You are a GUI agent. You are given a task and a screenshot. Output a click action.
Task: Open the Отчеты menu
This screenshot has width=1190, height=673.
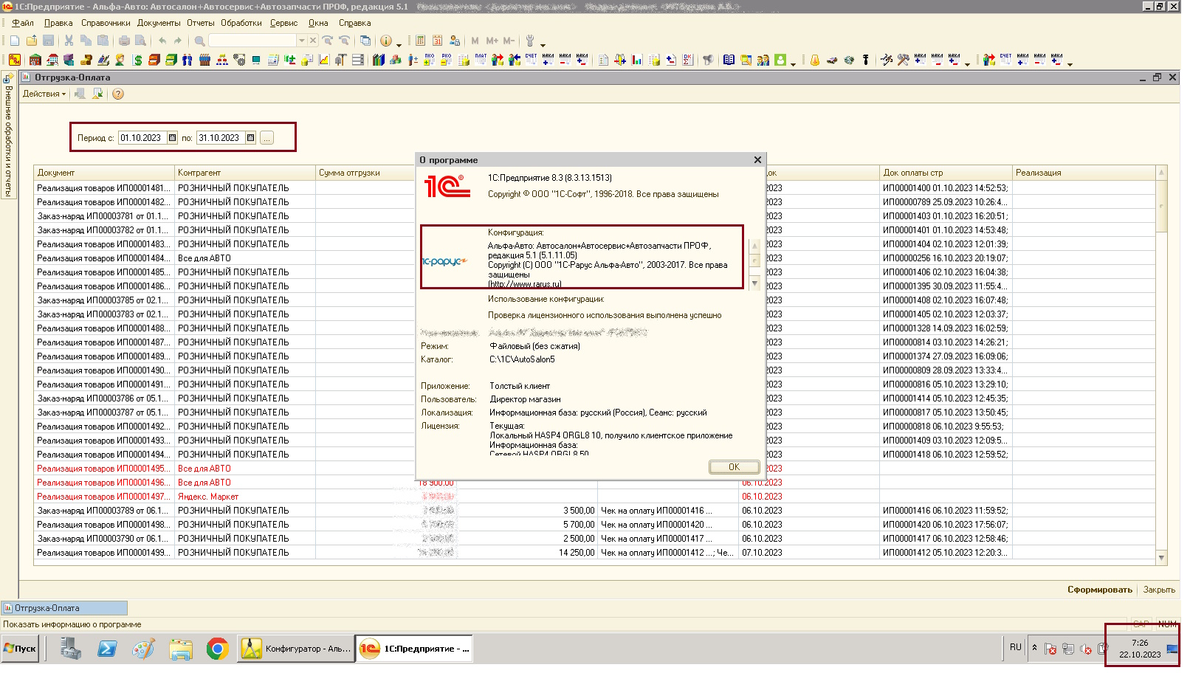[x=200, y=23]
